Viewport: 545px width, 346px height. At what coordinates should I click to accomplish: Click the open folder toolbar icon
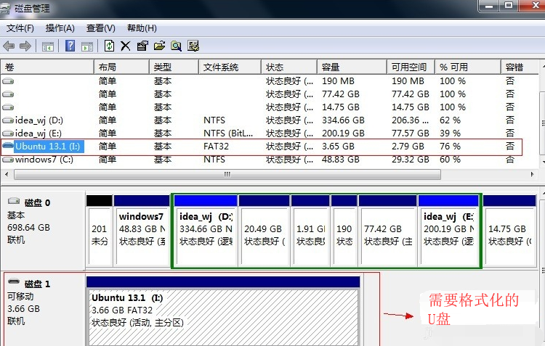(159, 46)
